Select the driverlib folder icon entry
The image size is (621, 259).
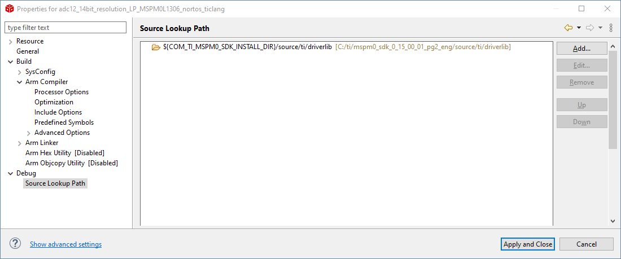coord(156,47)
